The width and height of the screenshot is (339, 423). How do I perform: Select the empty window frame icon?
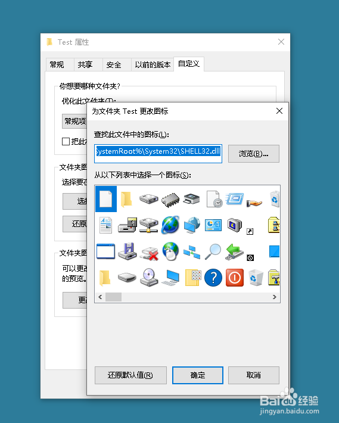point(105,251)
